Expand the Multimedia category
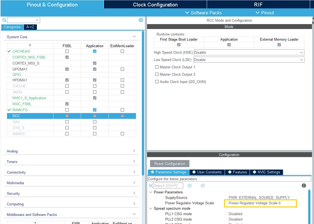Screen dimensions: 314x224 (x=135, y=182)
